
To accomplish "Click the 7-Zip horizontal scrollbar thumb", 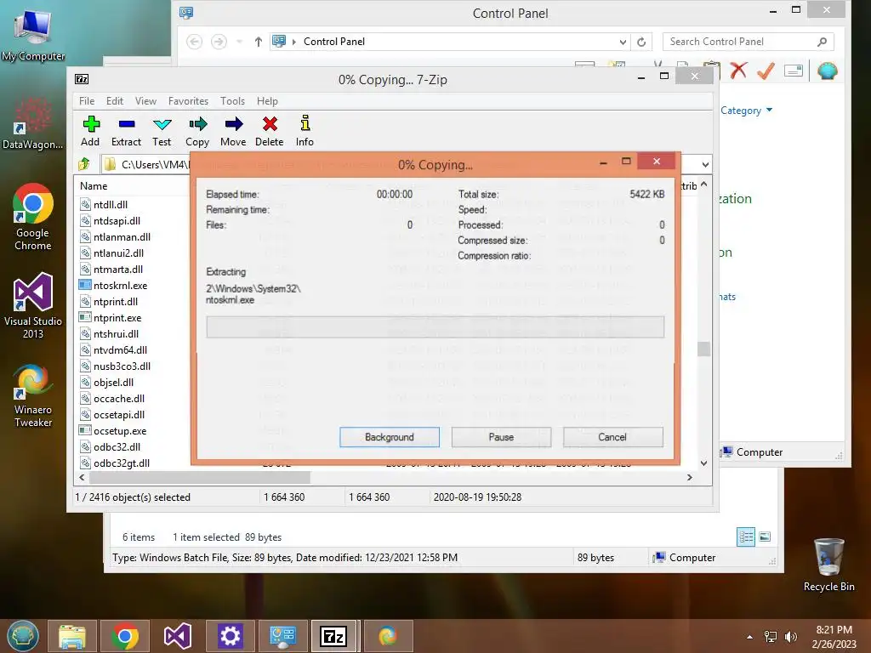I will (199, 478).
